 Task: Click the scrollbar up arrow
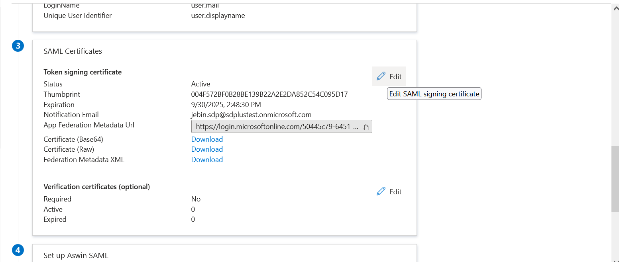[x=615, y=8]
